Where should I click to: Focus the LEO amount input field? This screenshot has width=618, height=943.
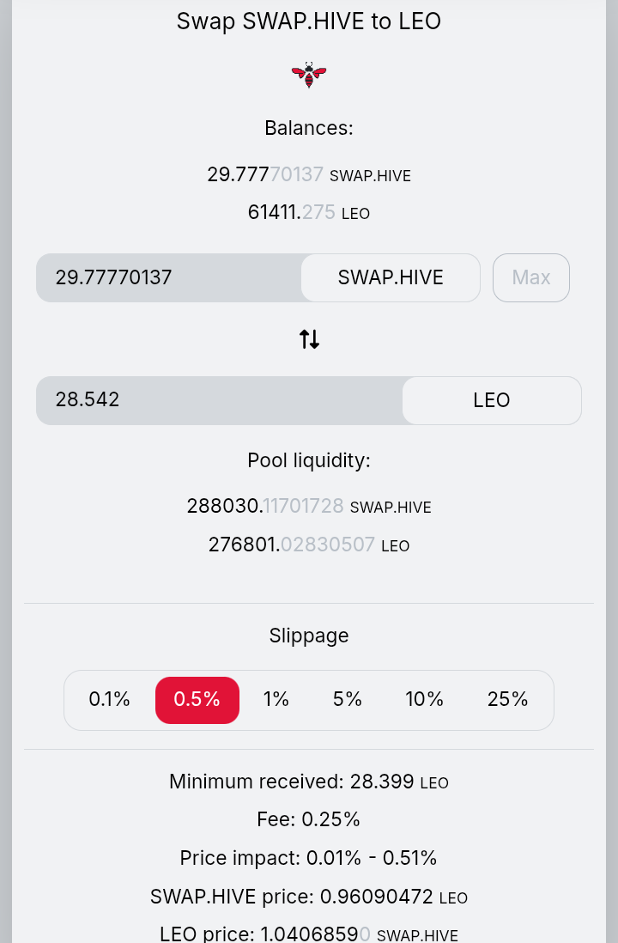[220, 400]
